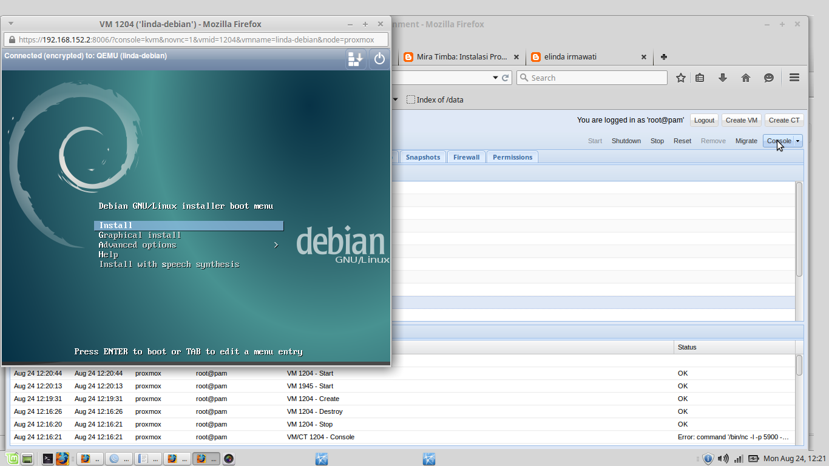Viewport: 829px width, 466px height.
Task: Show bookmarks list via the clipboard icon
Action: pyautogui.click(x=700, y=78)
